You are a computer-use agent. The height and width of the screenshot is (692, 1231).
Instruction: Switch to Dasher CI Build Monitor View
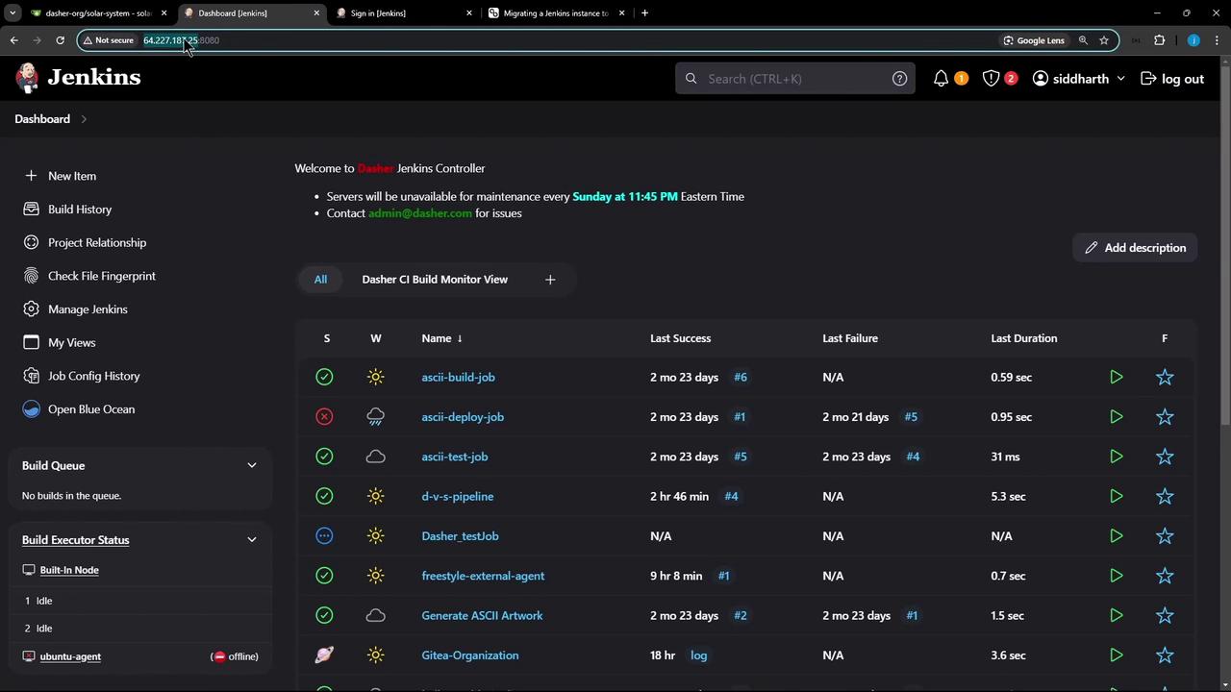[435, 280]
